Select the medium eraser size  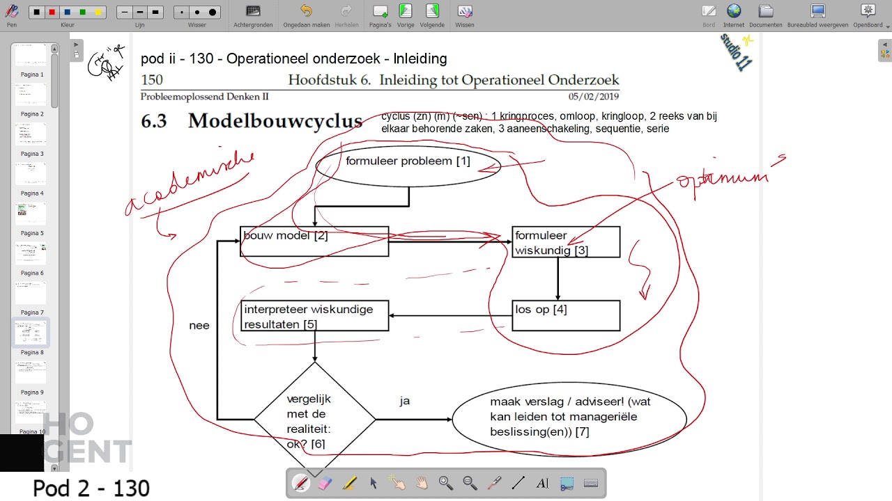(197, 13)
